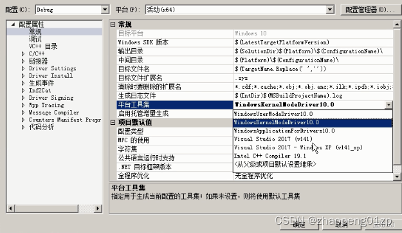
Task: Select the 配置类型 property row
Action: coord(175,131)
